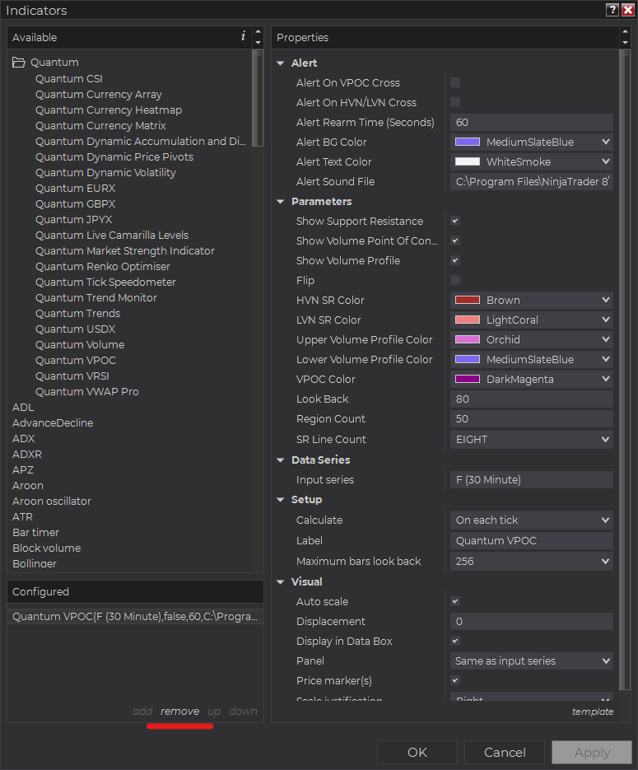Toggle Auto scale checkbox

[455, 601]
